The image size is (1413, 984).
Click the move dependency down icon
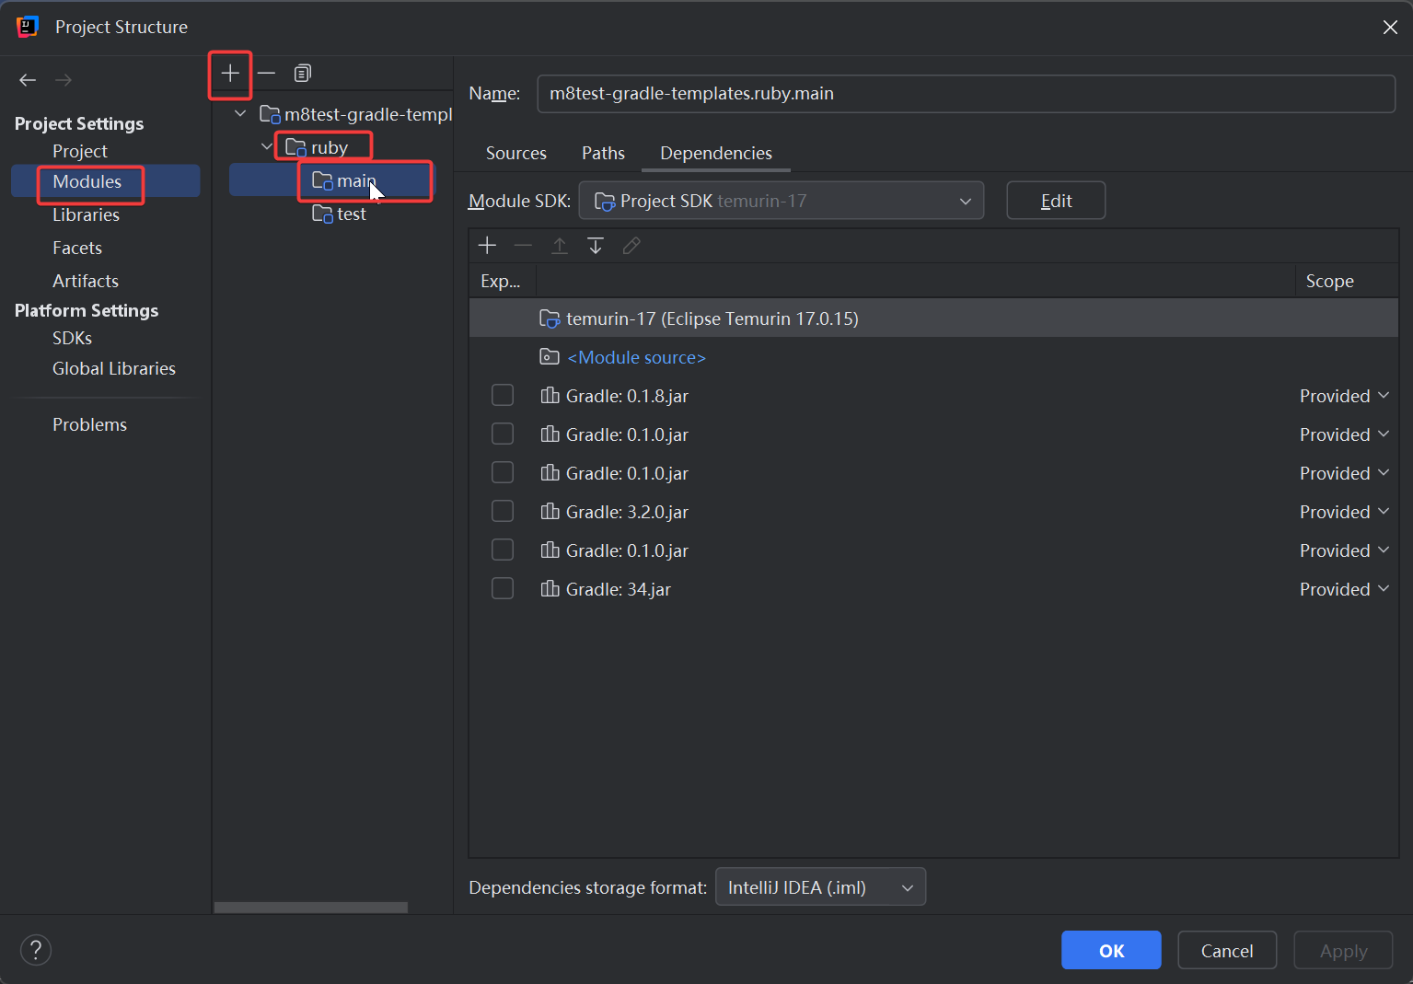(x=596, y=246)
